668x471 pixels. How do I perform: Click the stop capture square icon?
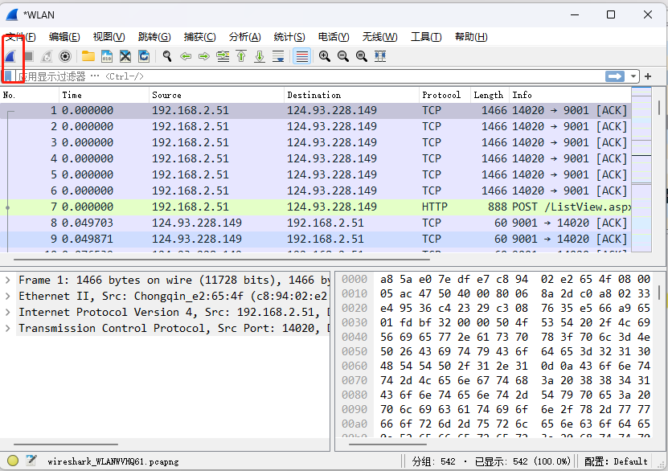click(x=29, y=56)
